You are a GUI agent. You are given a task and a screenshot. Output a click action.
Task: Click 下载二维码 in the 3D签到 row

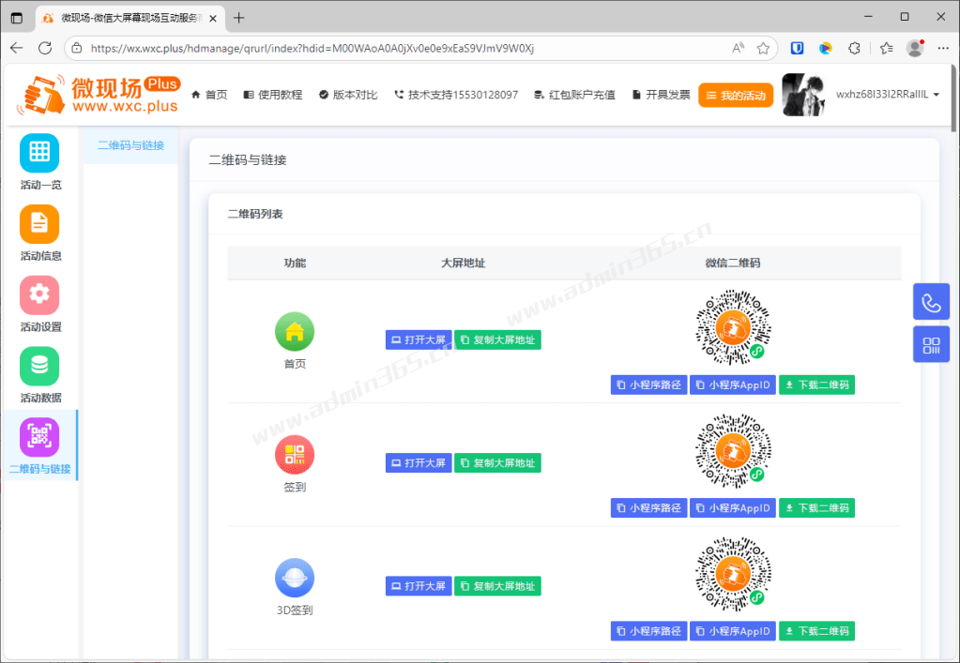pyautogui.click(x=816, y=631)
